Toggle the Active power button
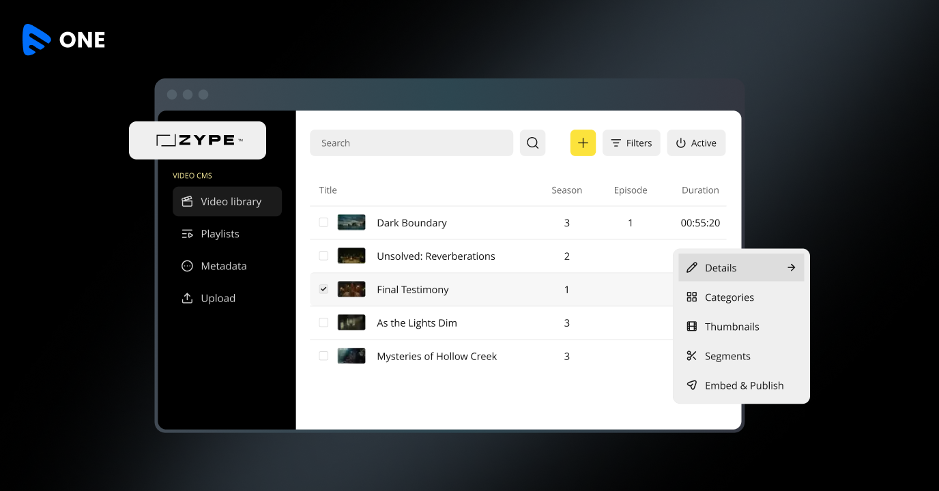Screen dimensions: 939x491 (696, 143)
